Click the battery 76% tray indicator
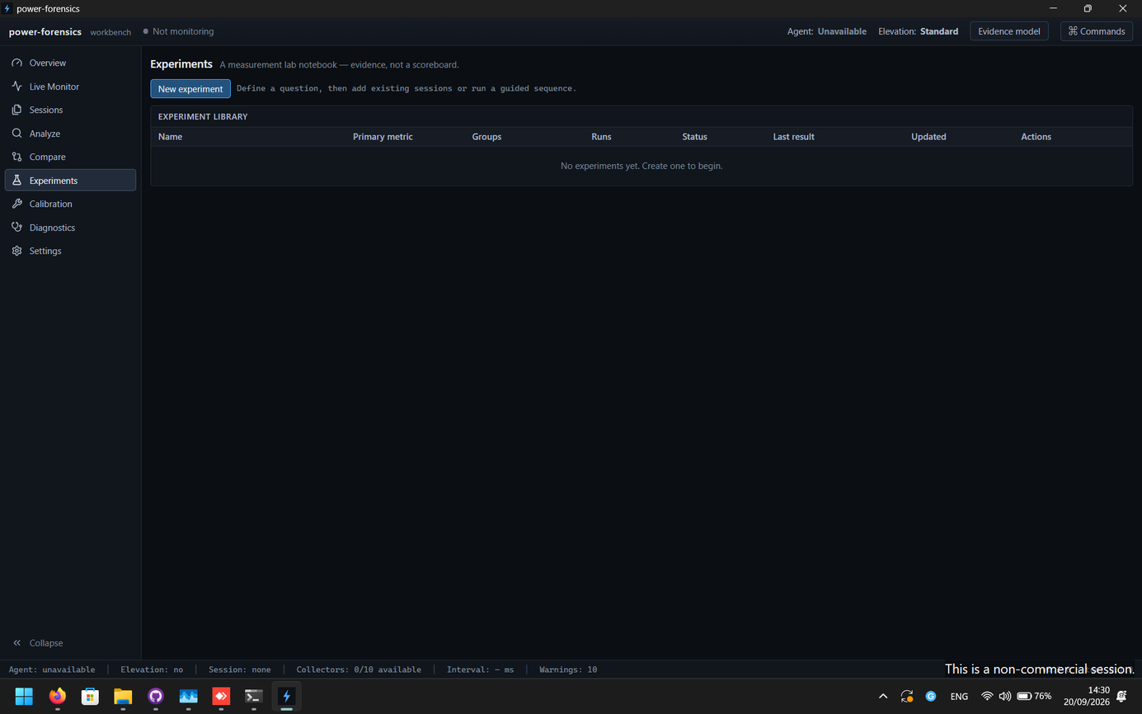Viewport: 1142px width, 714px height. coord(1034,697)
